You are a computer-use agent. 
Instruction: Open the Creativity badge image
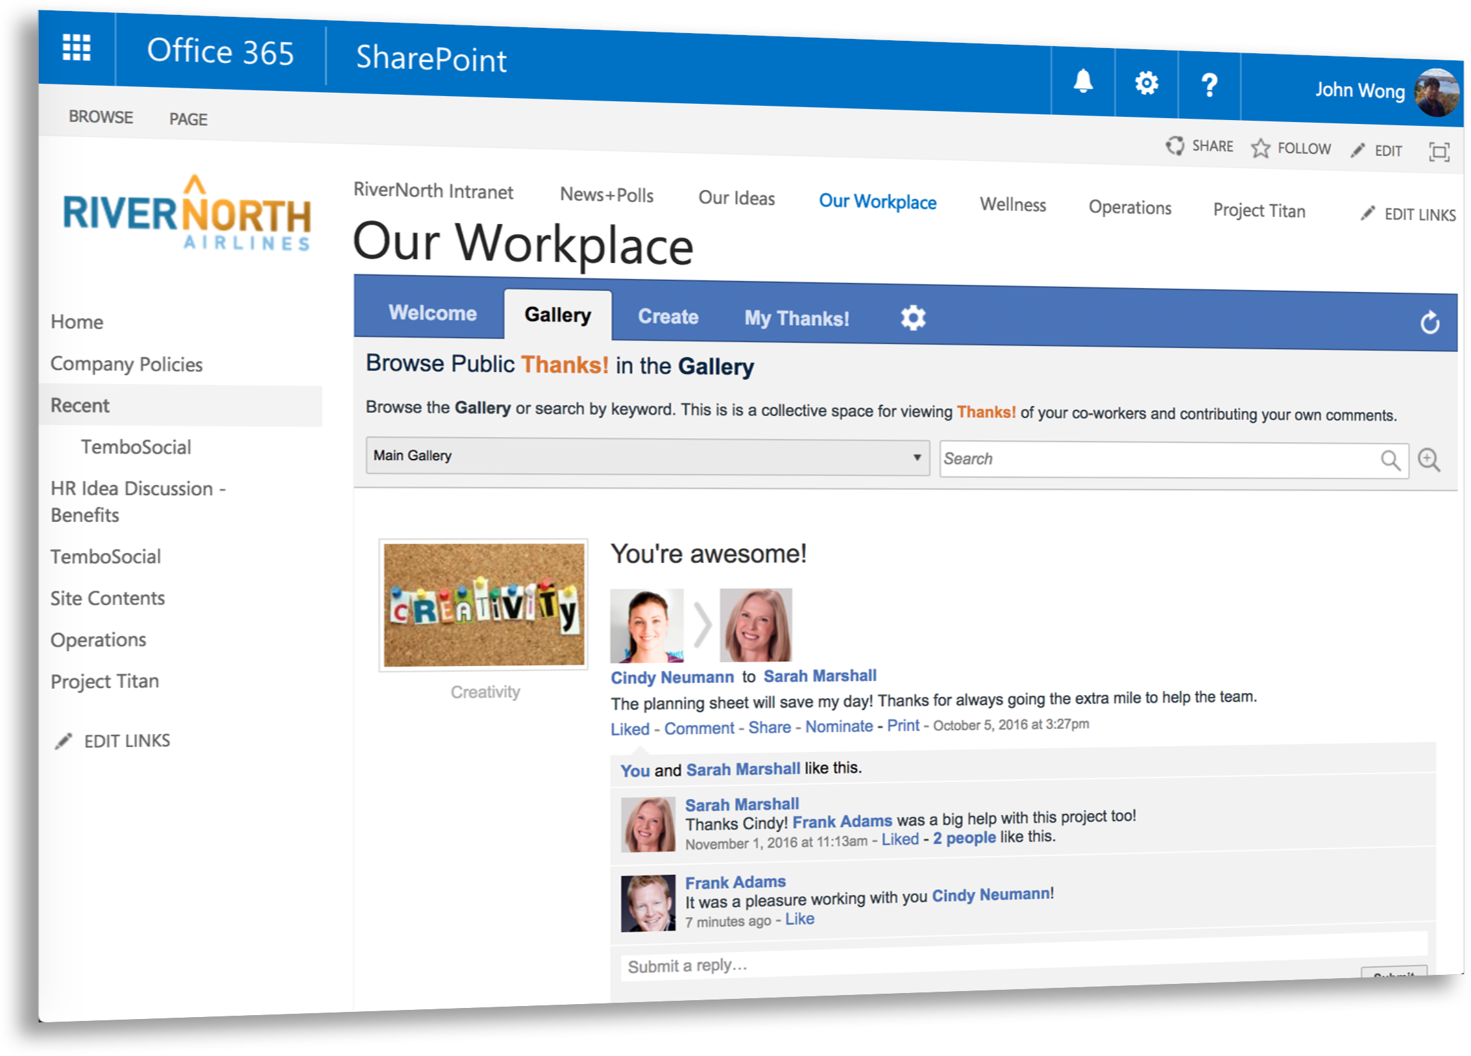tap(483, 605)
